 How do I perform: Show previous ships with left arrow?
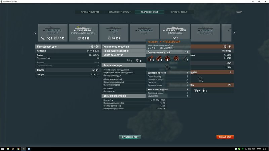(35, 33)
